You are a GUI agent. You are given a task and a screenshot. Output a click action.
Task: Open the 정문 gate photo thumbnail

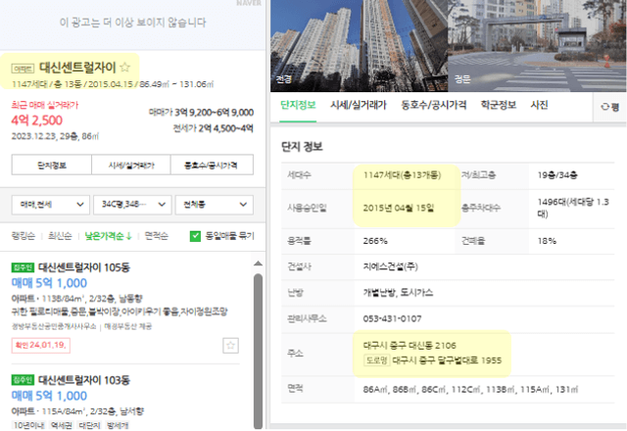click(537, 46)
